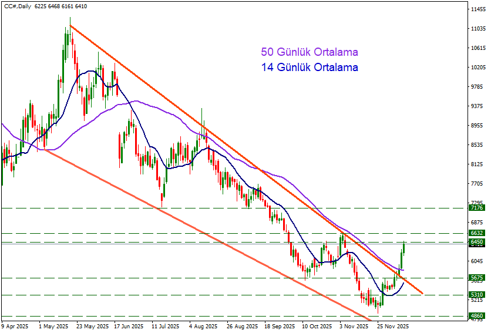
Task: Select the 6450 current price label
Action: pos(476,242)
